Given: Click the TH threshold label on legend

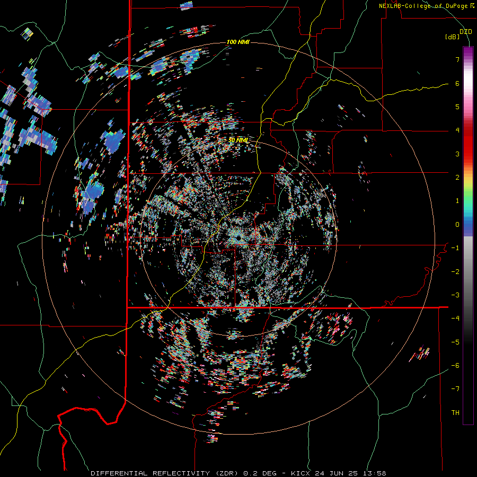Looking at the screenshot, I should (x=455, y=413).
